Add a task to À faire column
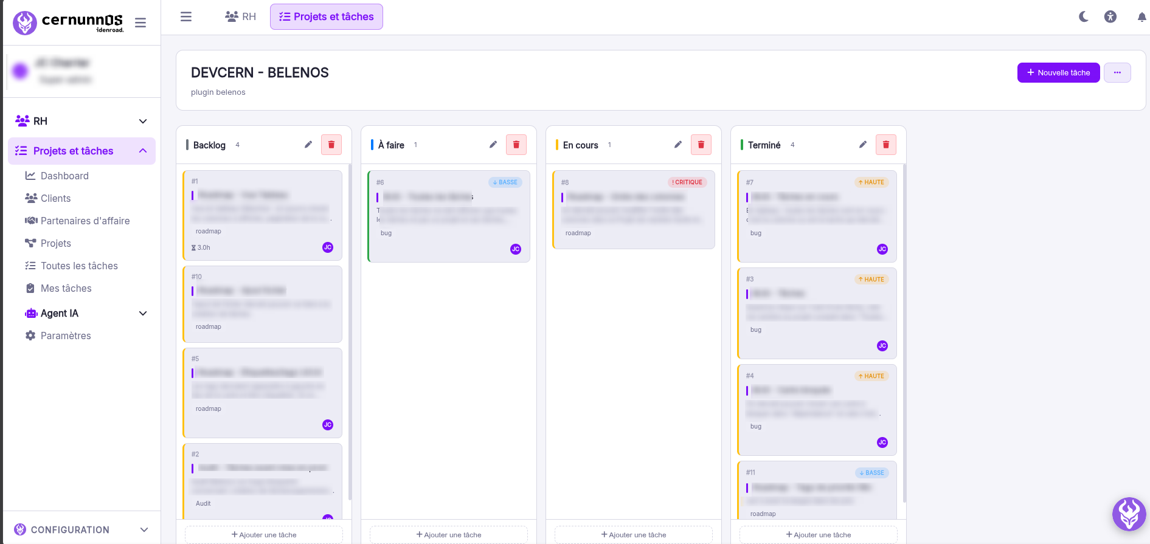 449,535
